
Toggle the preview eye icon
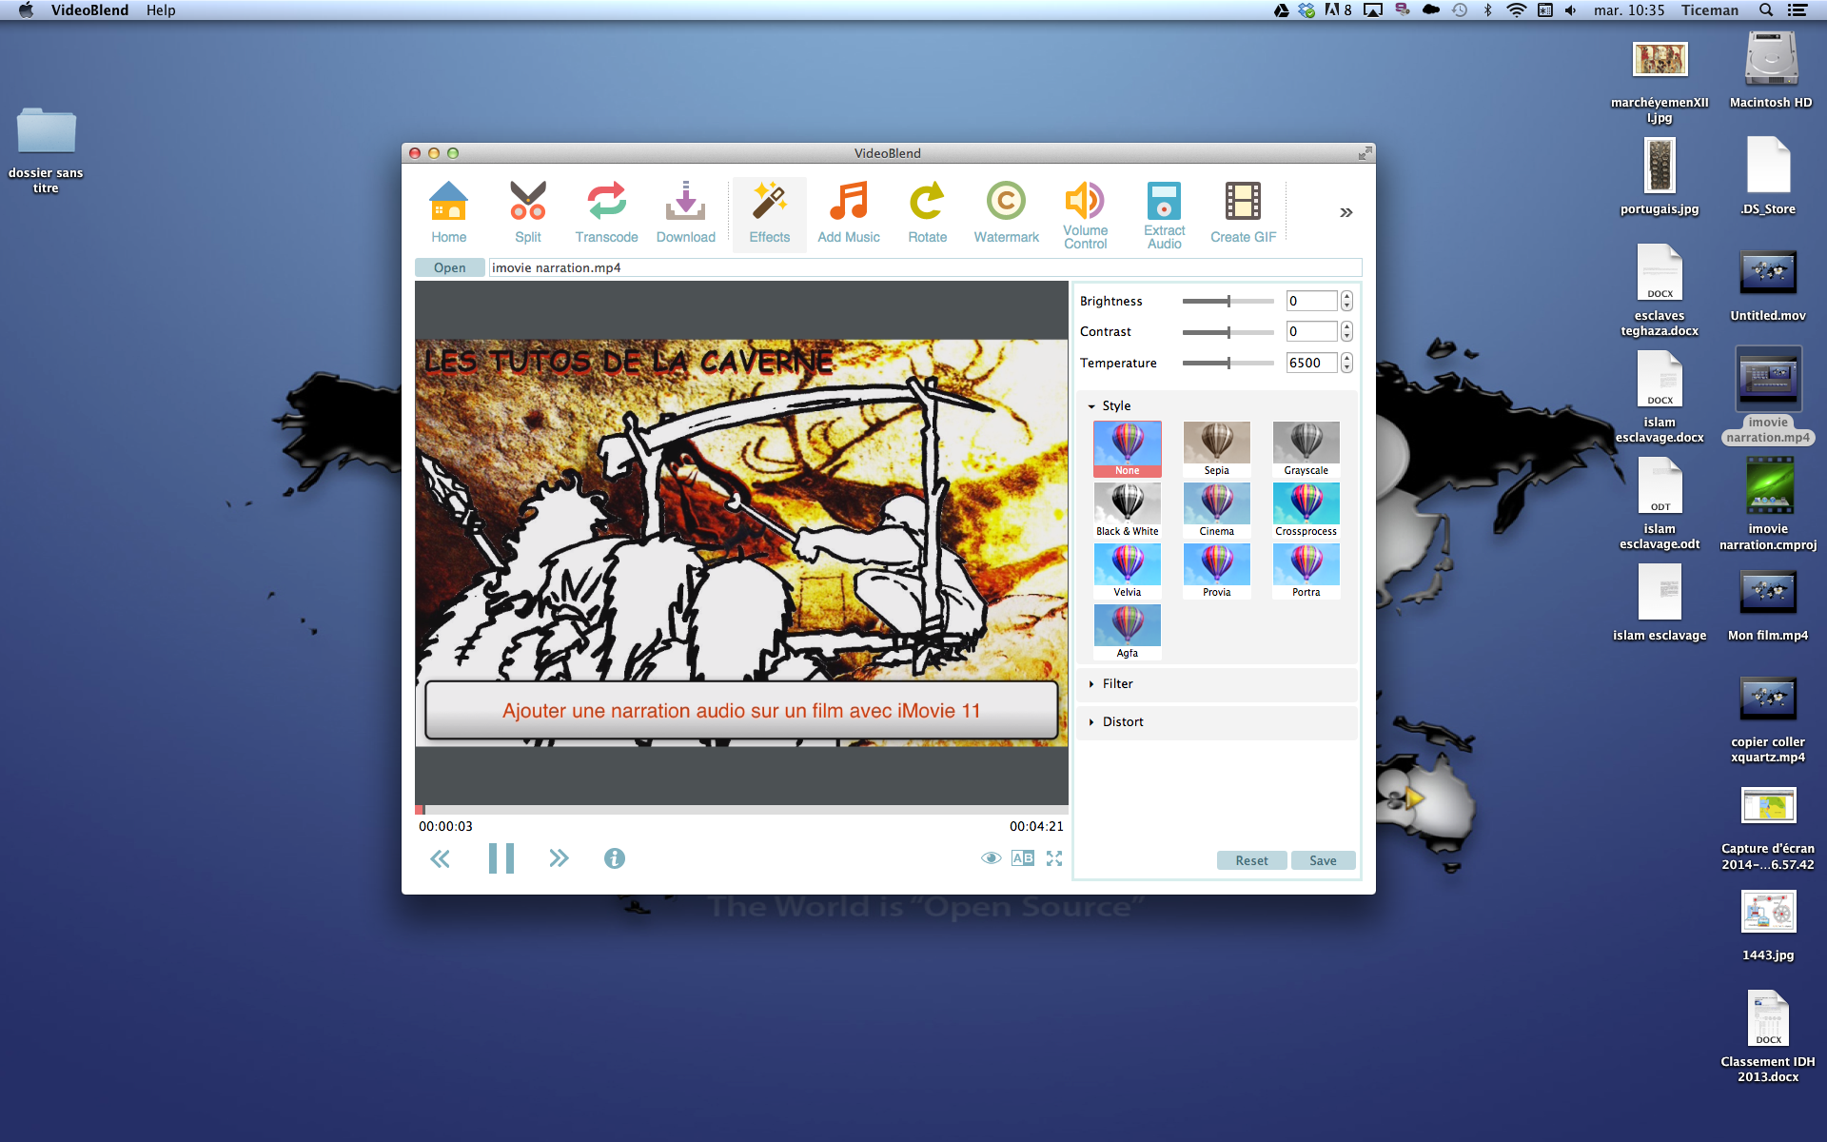991,858
